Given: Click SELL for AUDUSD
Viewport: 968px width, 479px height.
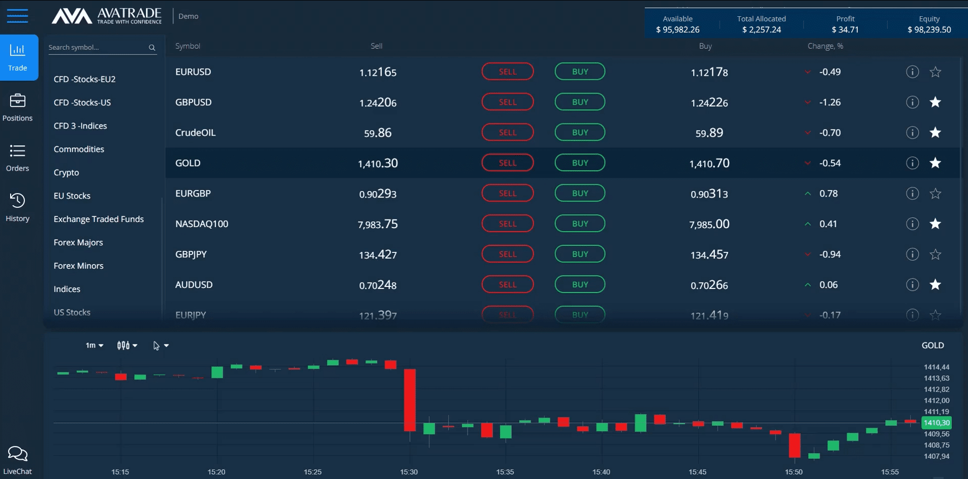Looking at the screenshot, I should coord(508,284).
